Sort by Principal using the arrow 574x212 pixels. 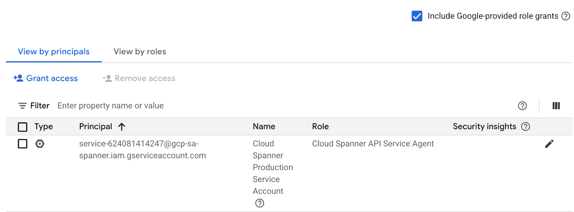point(122,127)
